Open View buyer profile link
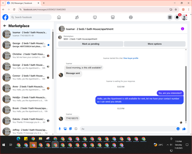192x154 pixels. tap(131, 58)
